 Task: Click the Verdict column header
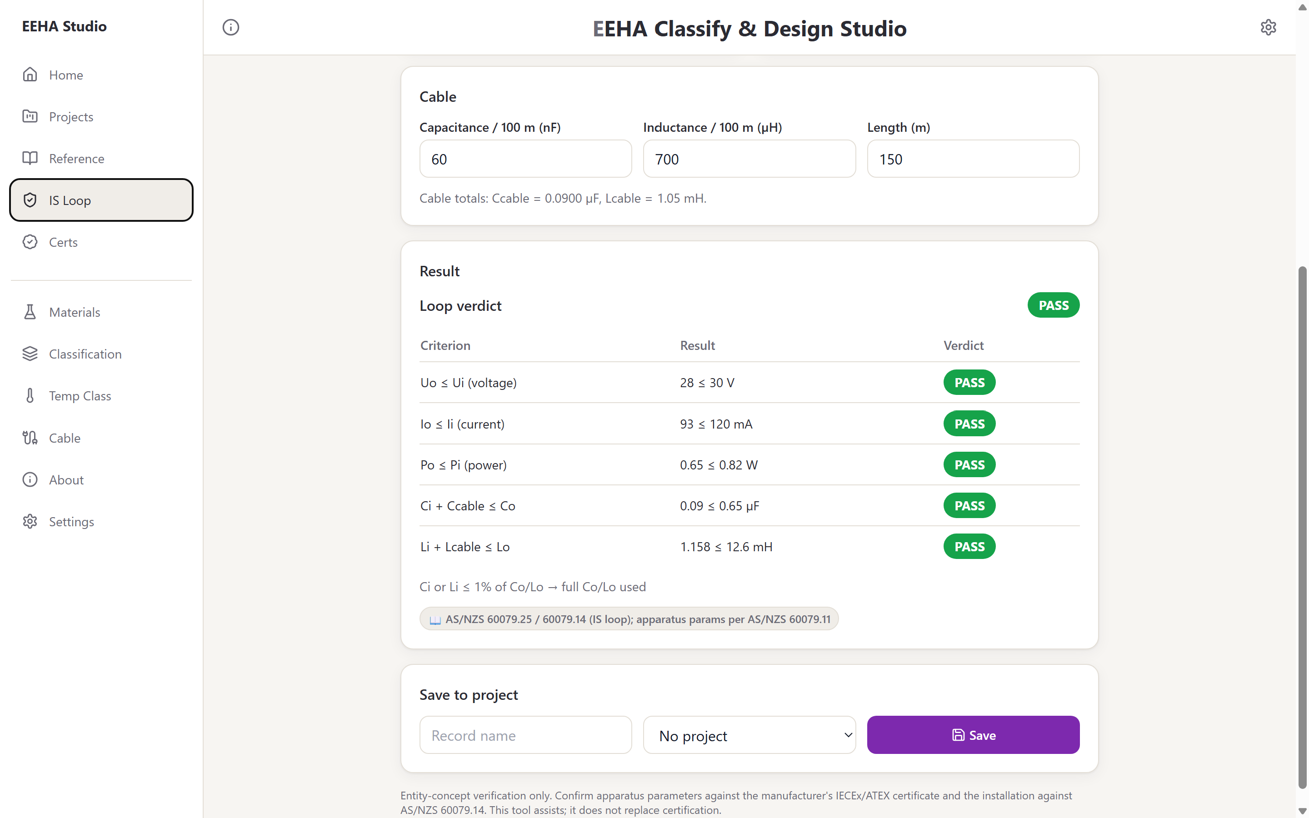(x=964, y=345)
